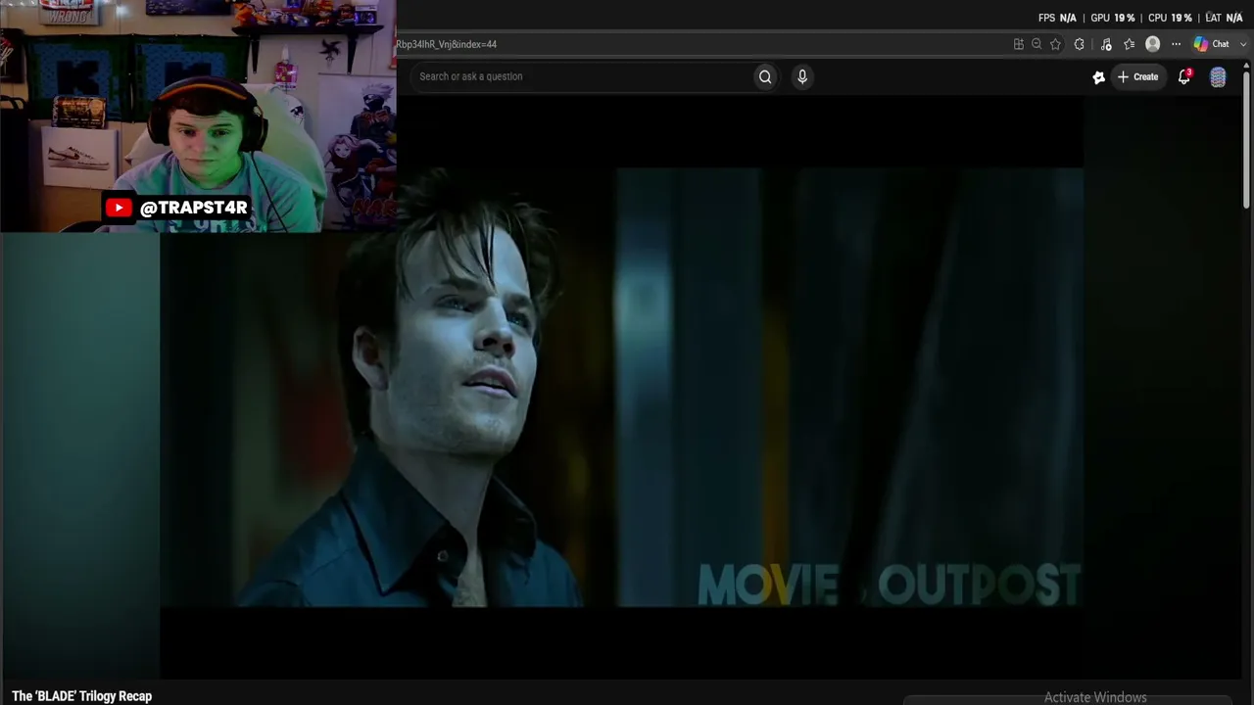
Task: Open the Copilot Chat button
Action: point(1212,44)
